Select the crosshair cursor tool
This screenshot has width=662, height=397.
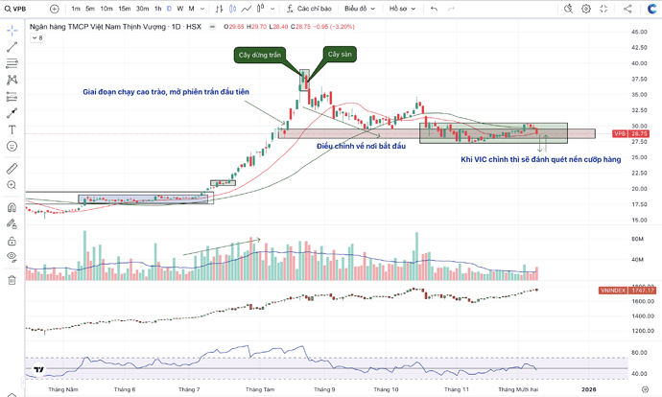12,31
